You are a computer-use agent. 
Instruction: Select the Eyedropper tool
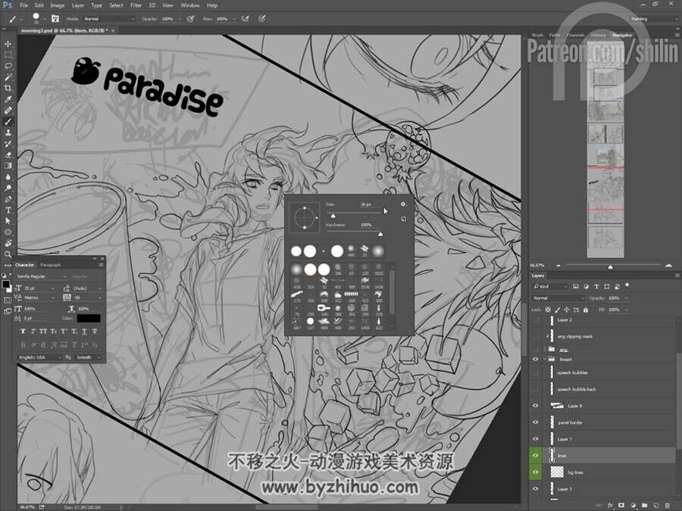[8, 99]
